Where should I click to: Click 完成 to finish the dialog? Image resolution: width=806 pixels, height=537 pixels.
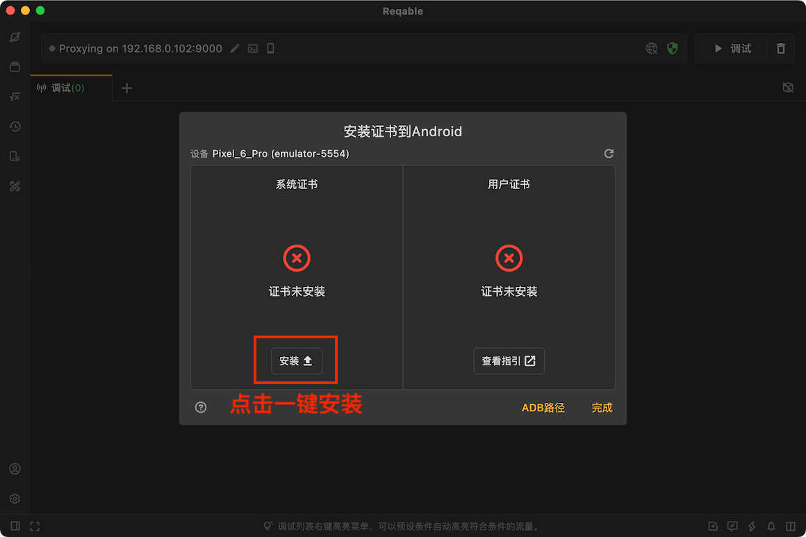click(x=602, y=408)
